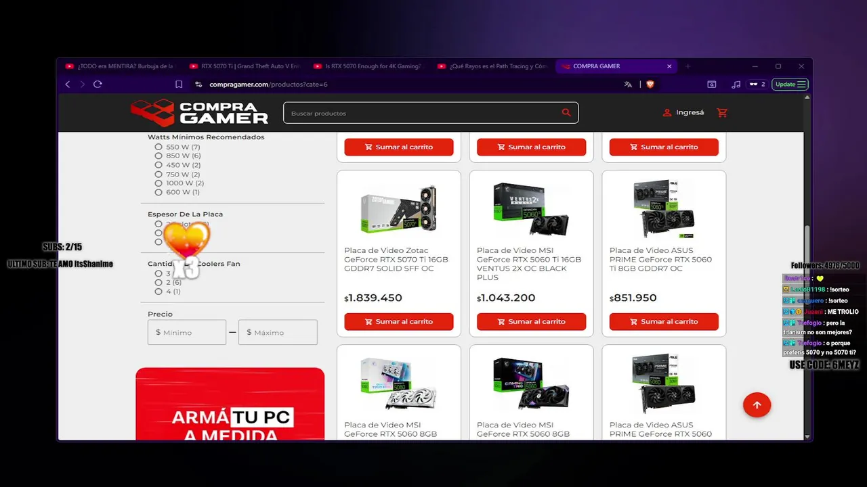Click the right Sumar al carrito in top row
The width and height of the screenshot is (867, 487).
664,147
